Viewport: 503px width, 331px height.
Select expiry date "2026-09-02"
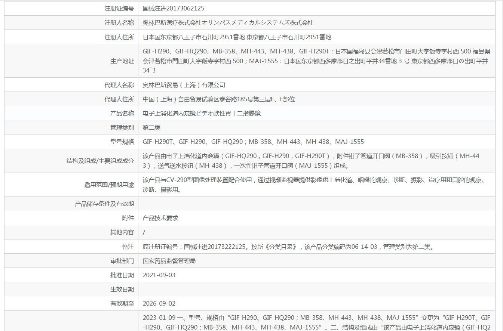click(159, 303)
